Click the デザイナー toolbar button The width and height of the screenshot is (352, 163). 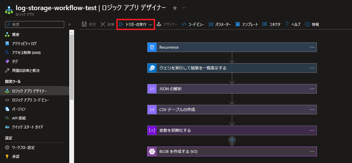[x=167, y=24]
